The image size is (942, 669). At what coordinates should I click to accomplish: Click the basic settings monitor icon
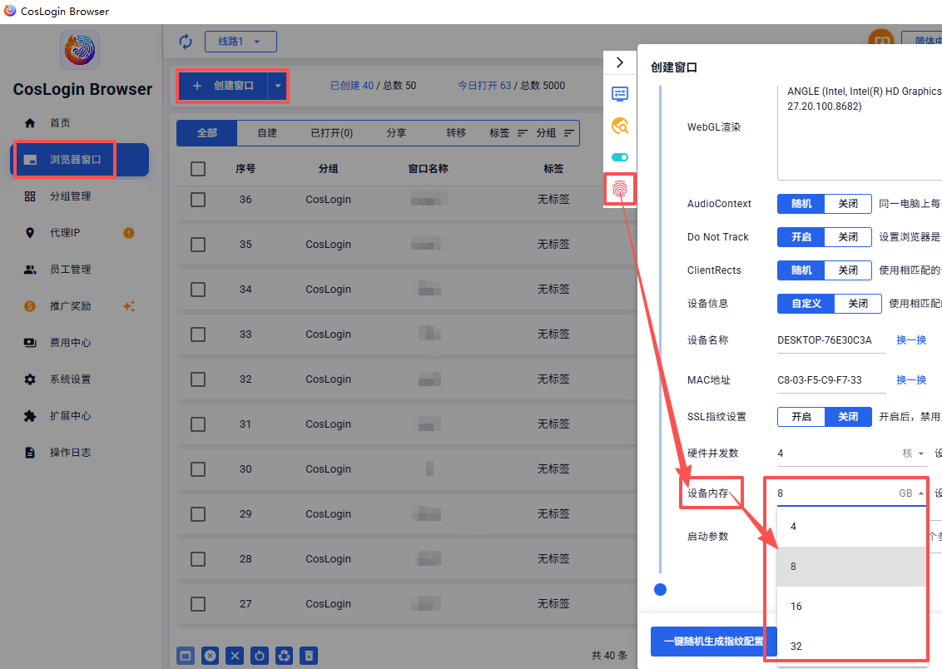tap(620, 94)
